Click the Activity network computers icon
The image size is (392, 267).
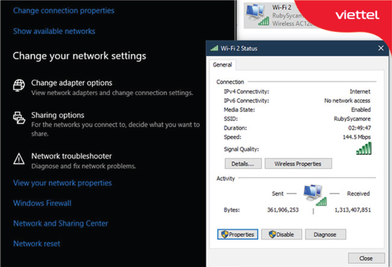click(x=314, y=195)
